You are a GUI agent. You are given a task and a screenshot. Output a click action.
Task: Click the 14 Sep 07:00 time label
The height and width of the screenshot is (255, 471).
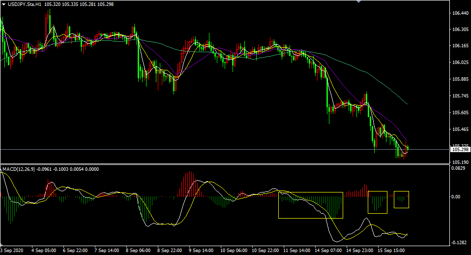pos(328,251)
